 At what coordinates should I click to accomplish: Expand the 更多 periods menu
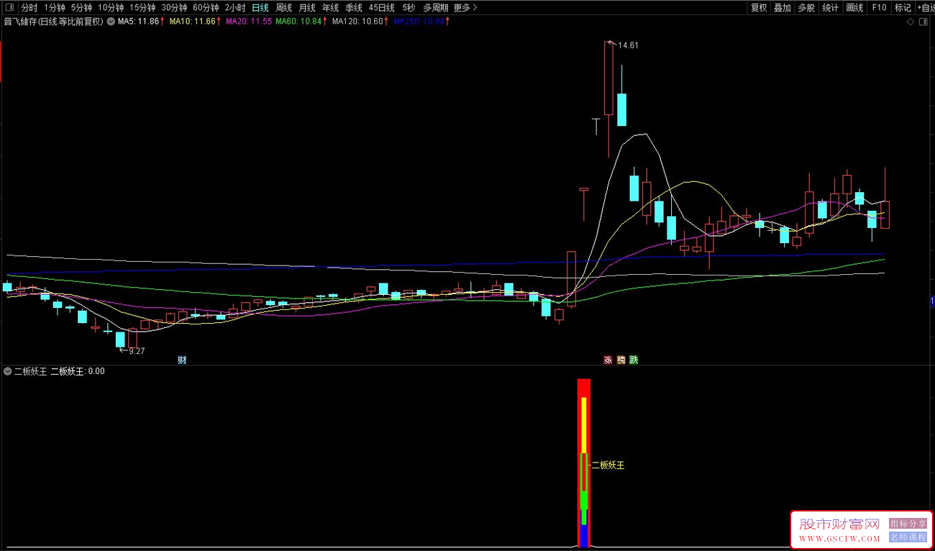click(465, 7)
